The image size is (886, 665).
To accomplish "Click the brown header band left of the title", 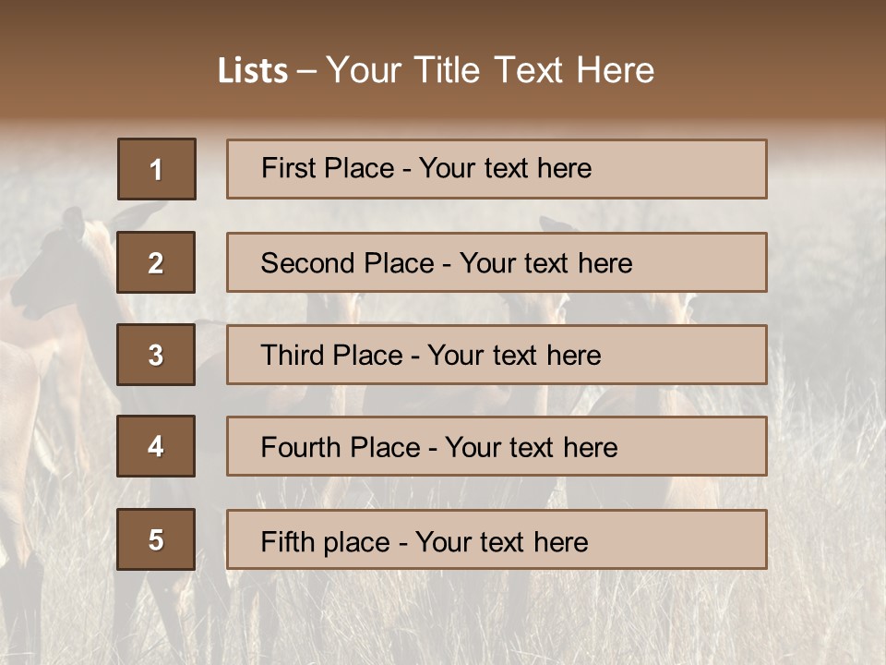I will click(92, 65).
